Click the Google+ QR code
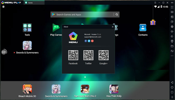This screenshot has width=175, height=100. click(103, 55)
